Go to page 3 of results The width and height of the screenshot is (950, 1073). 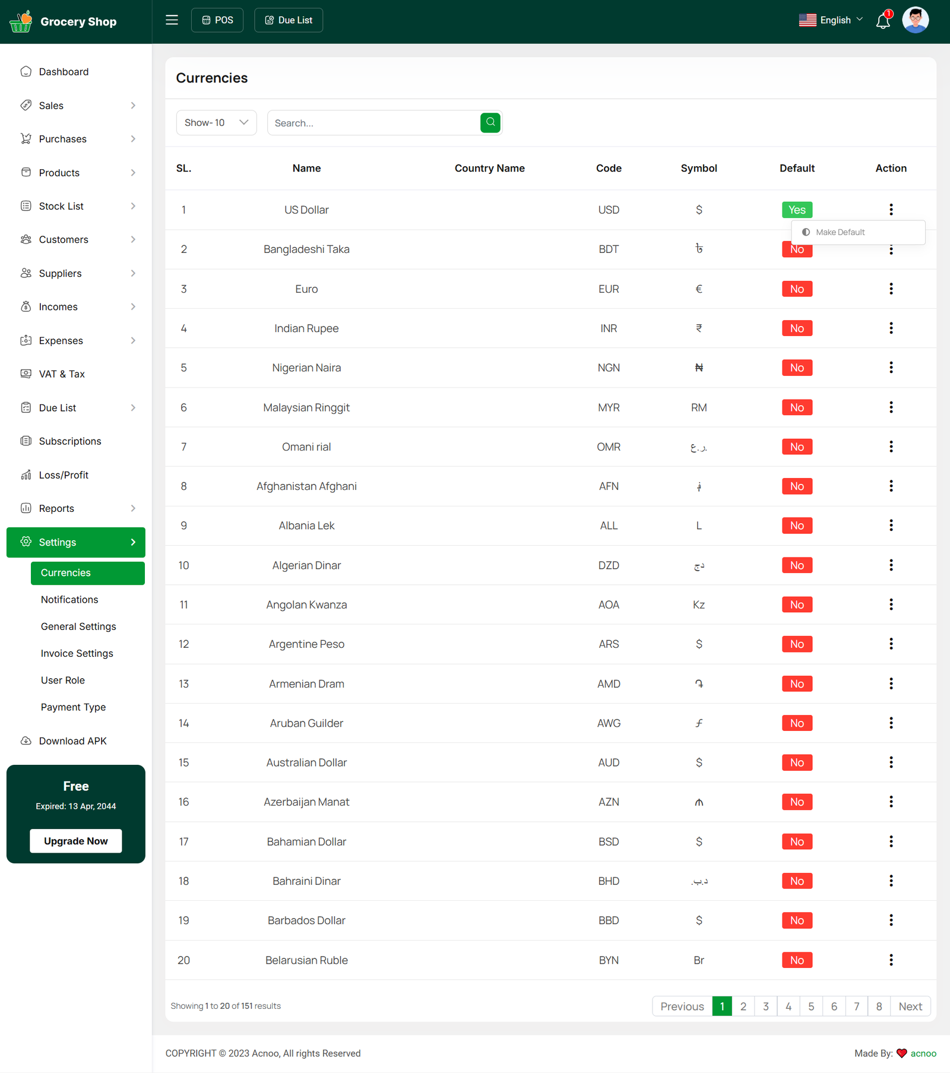766,1006
